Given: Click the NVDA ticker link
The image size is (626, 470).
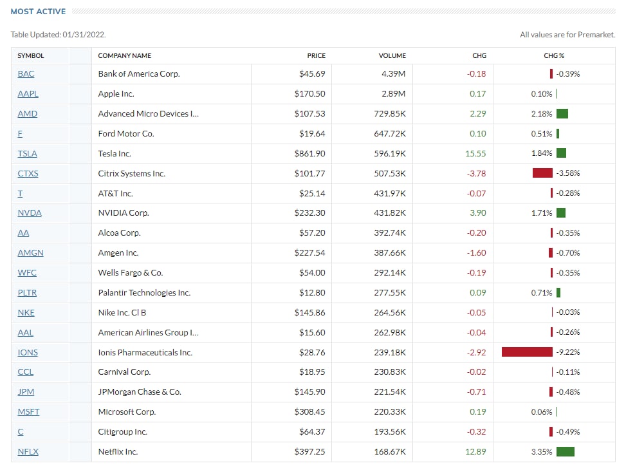Looking at the screenshot, I should tap(30, 213).
